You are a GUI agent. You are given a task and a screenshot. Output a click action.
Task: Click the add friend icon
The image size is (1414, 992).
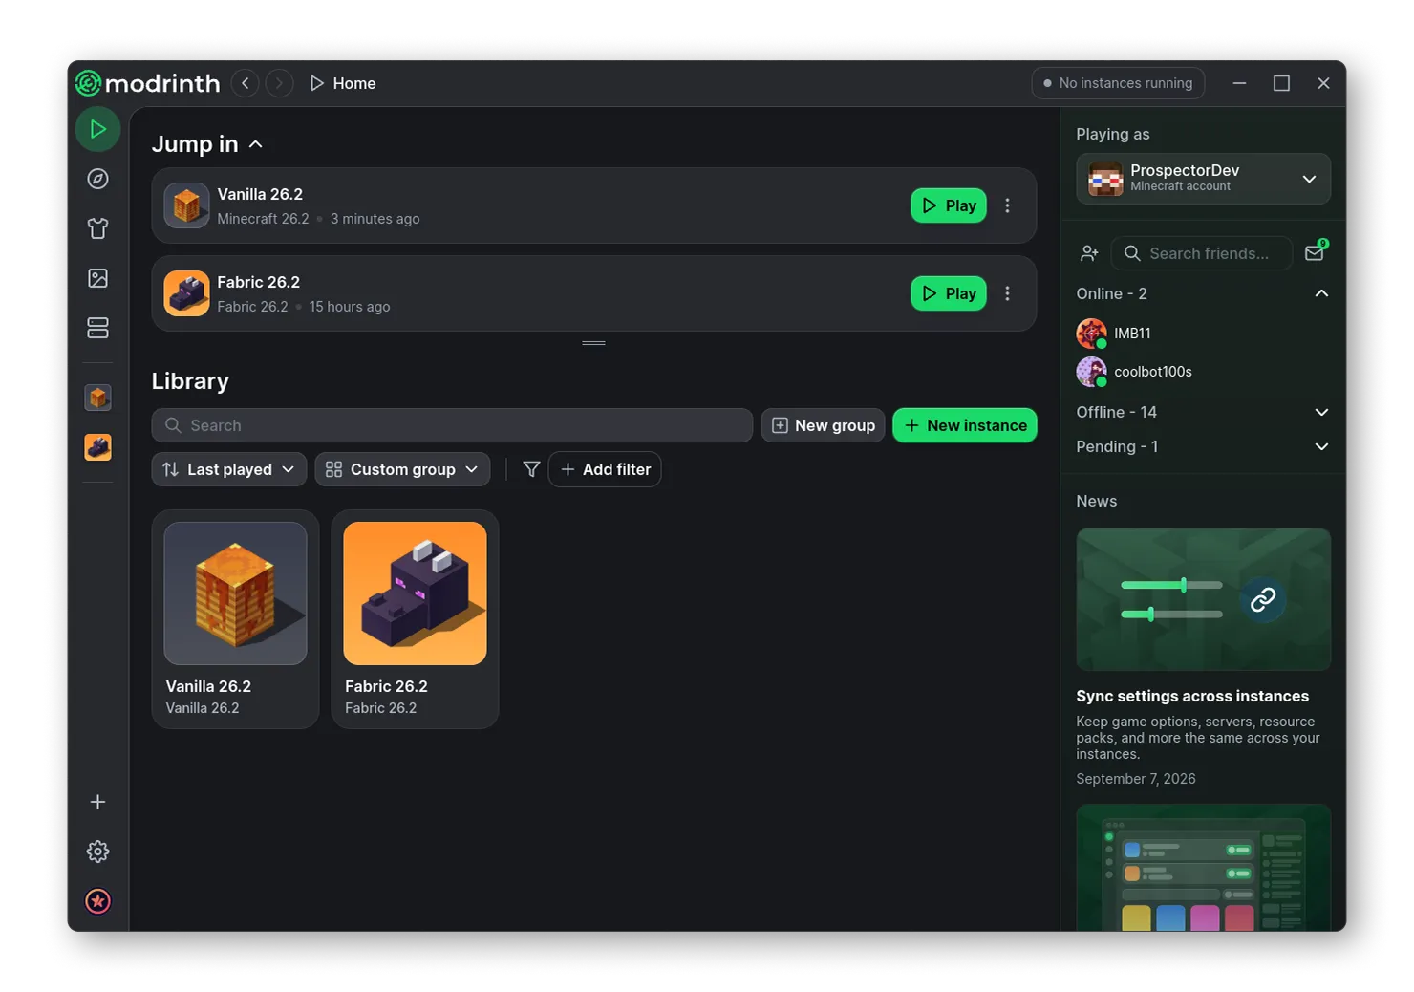1089,253
